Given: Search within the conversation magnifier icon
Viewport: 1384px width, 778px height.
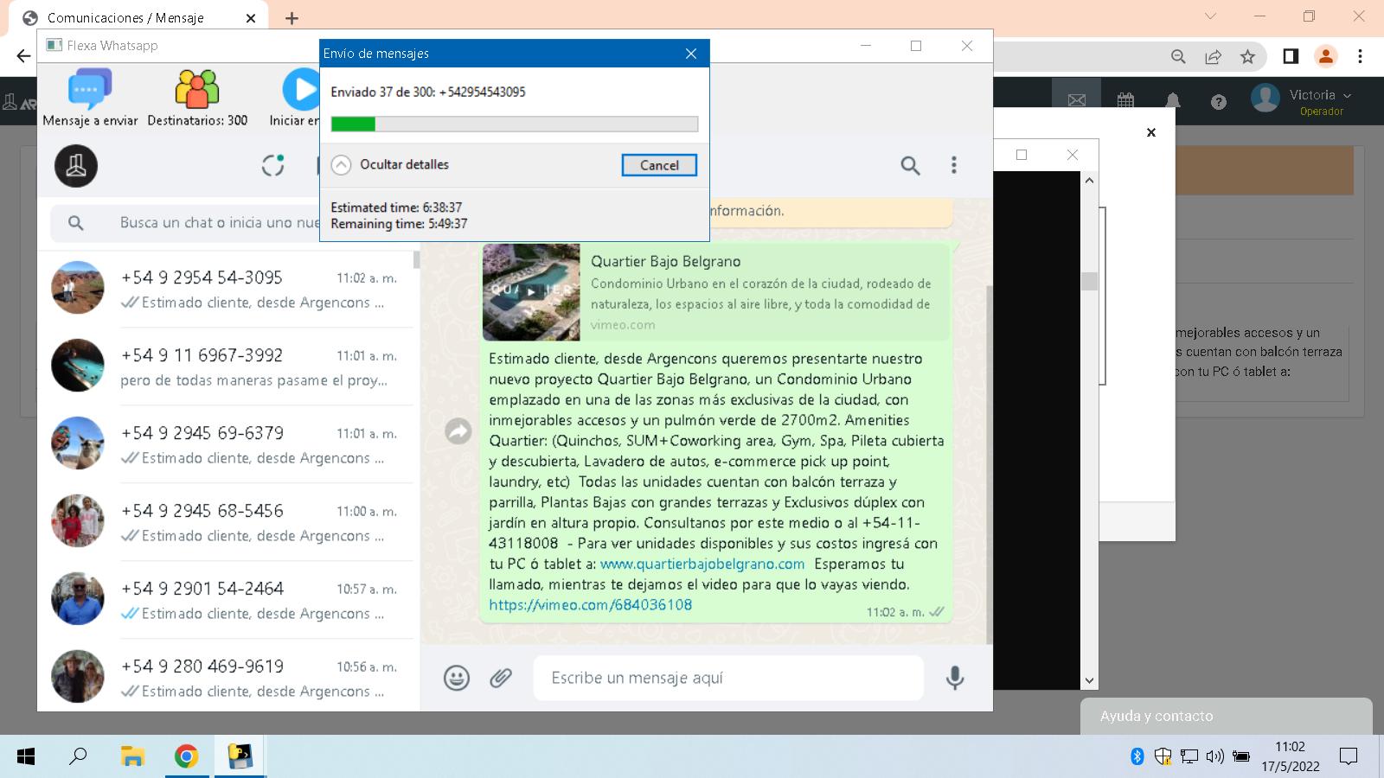Looking at the screenshot, I should click(910, 165).
